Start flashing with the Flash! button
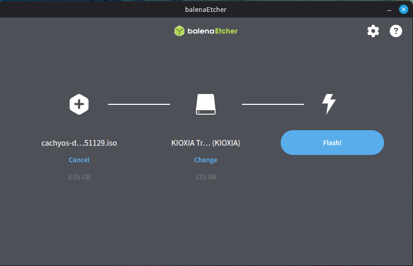Screen dimensions: 413x266 (332, 143)
